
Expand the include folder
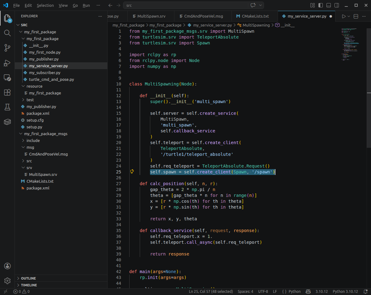[61, 140]
